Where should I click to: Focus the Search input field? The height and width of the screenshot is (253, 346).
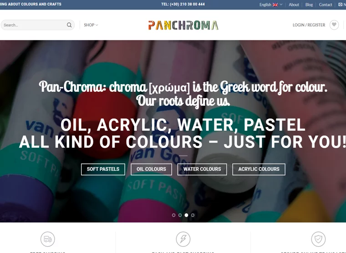[x=34, y=25]
